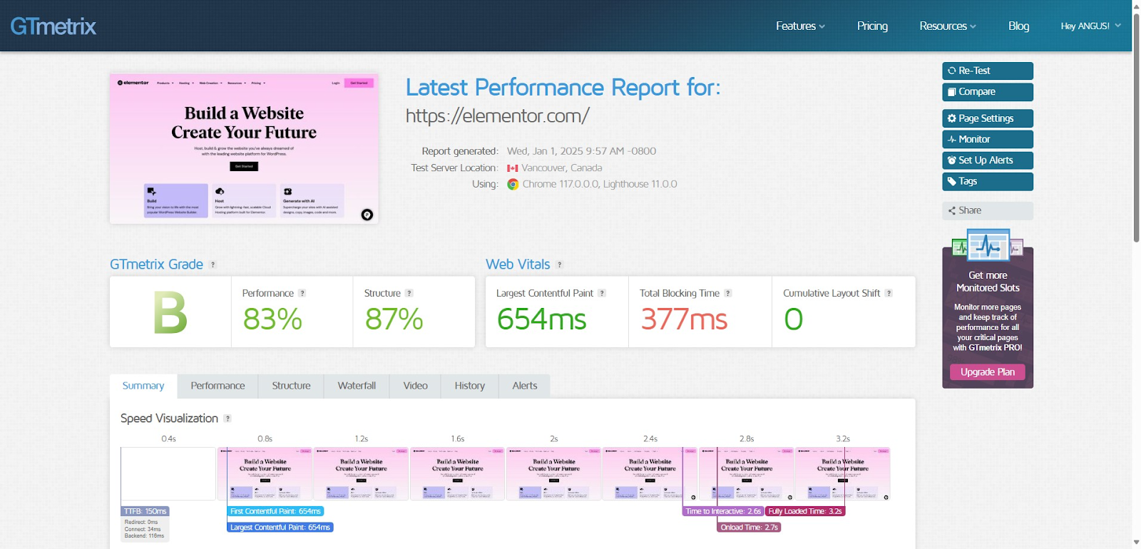Click the 87% Structure score

(394, 319)
